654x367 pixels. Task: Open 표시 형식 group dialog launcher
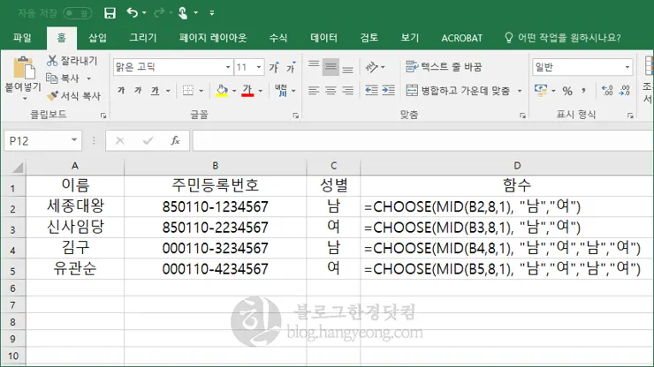(630, 116)
